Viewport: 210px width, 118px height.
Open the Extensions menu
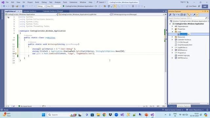click(x=73, y=2)
